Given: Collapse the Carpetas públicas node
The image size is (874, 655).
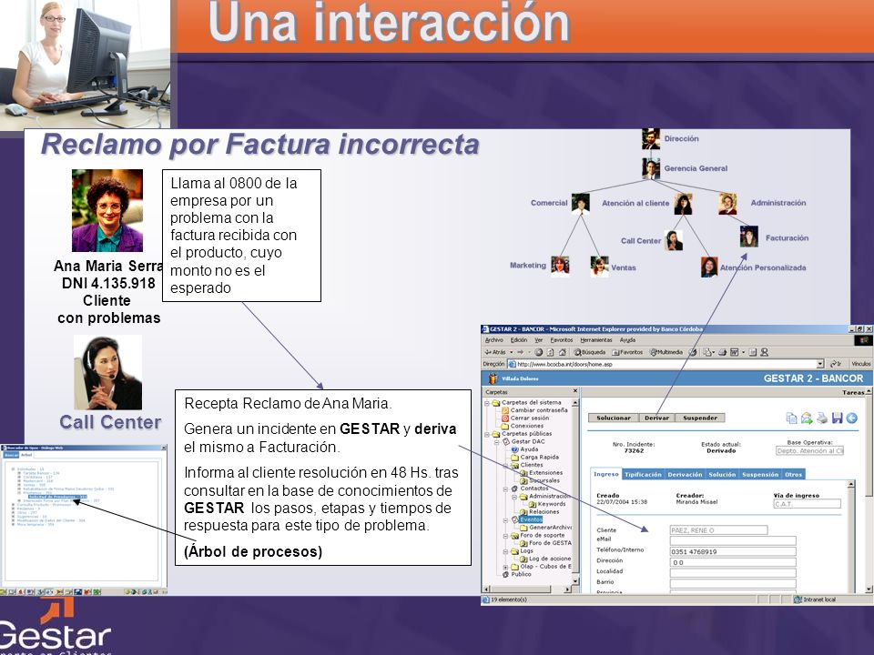Looking at the screenshot, I should click(486, 435).
